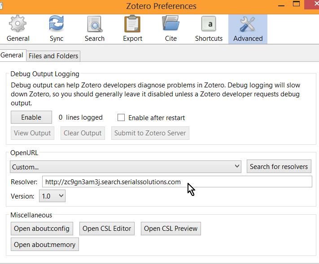This screenshot has height=264, width=319.
Task: Click the 'Version:' field label
Action: pyautogui.click(x=22, y=196)
